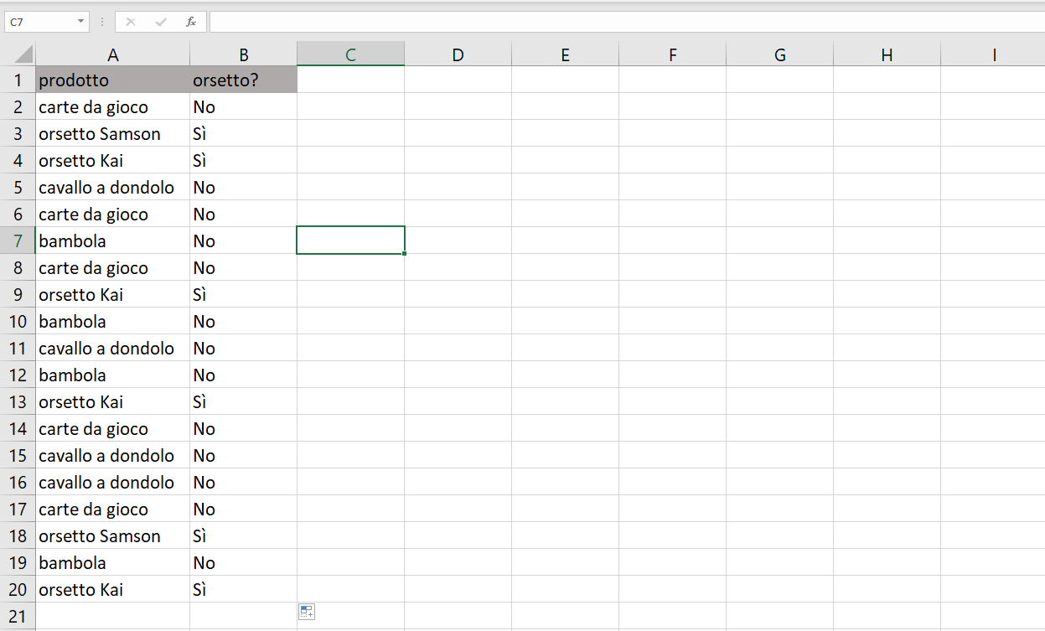Select cell B20 containing 'Sì'

pos(243,589)
